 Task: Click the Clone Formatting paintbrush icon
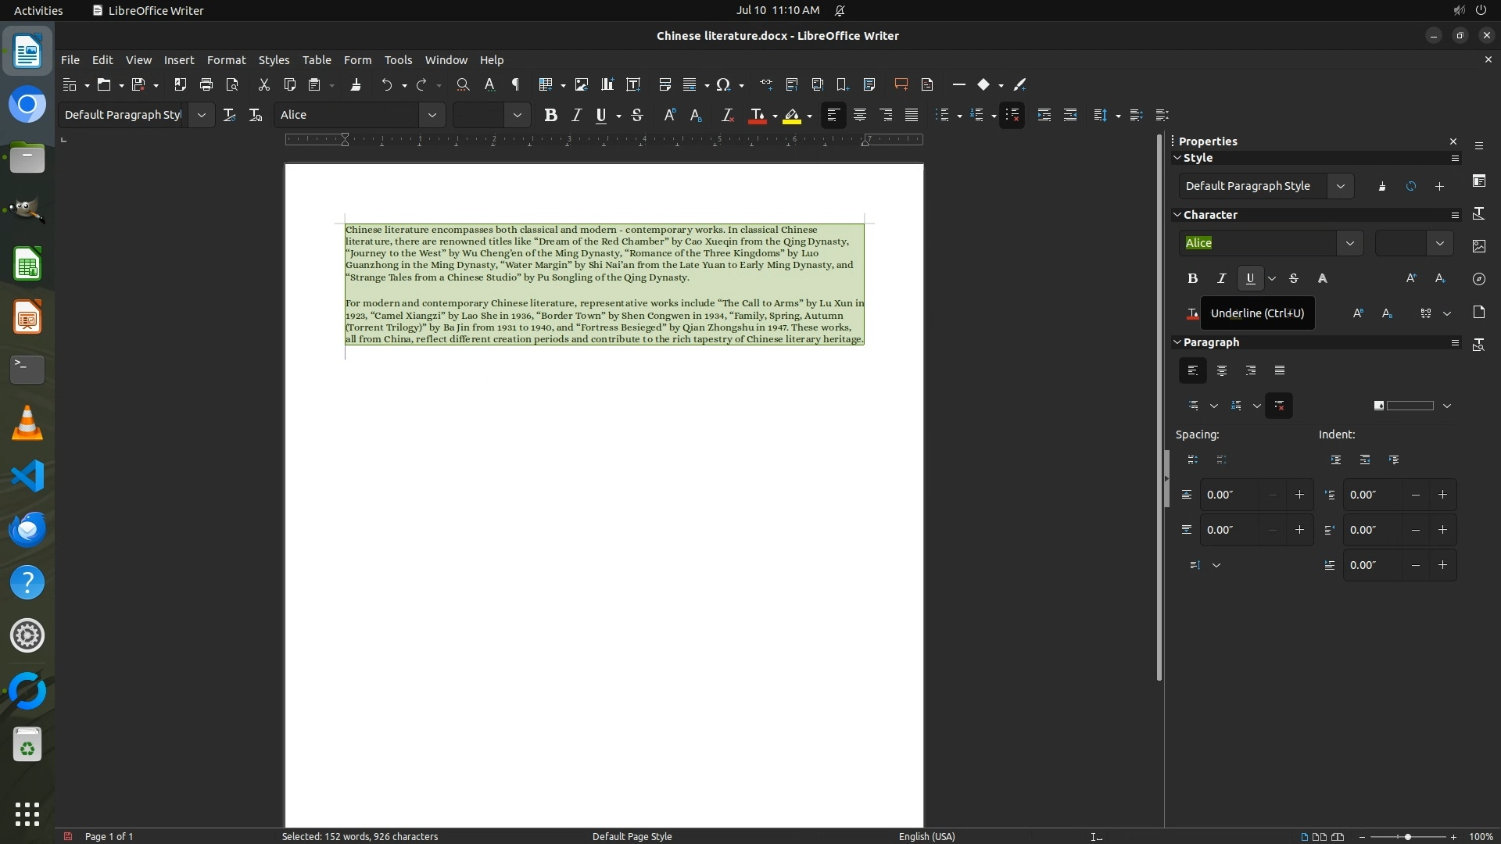coord(356,84)
